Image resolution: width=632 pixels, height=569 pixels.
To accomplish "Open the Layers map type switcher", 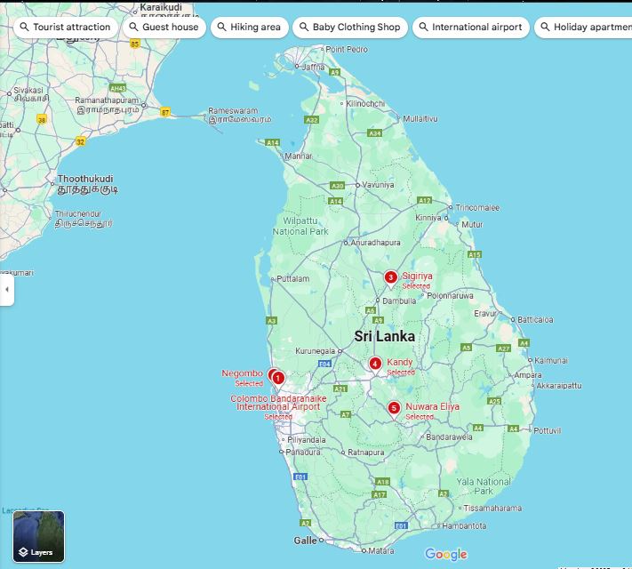I will click(38, 537).
